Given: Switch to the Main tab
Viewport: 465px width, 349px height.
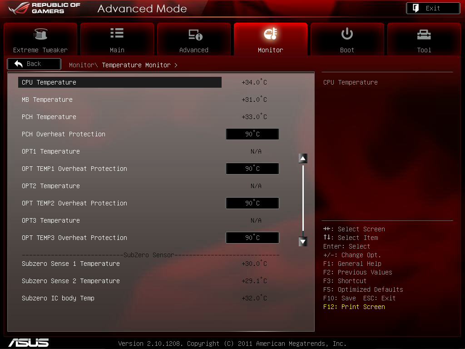Looking at the screenshot, I should point(117,39).
